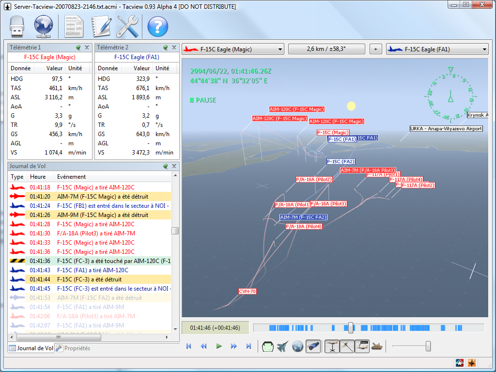Click the ground vehicles tank icon
The image size is (496, 372).
click(x=377, y=346)
